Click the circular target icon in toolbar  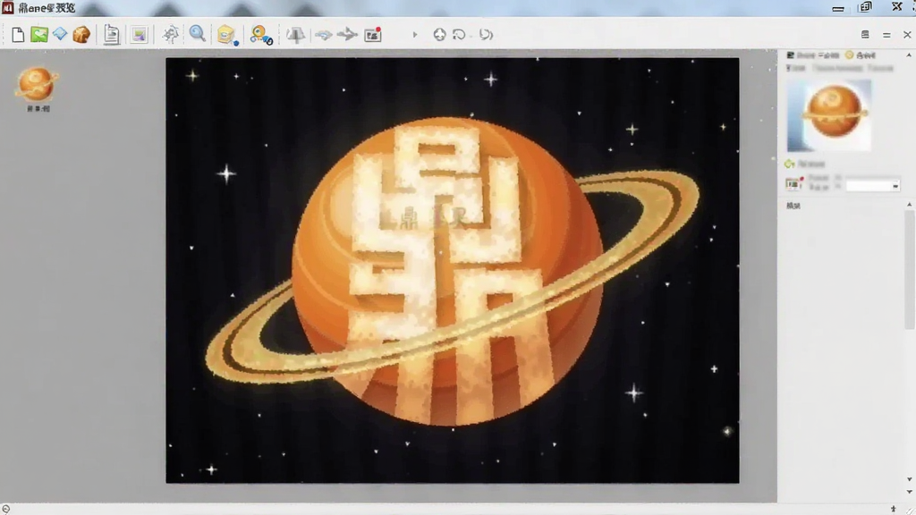439,35
